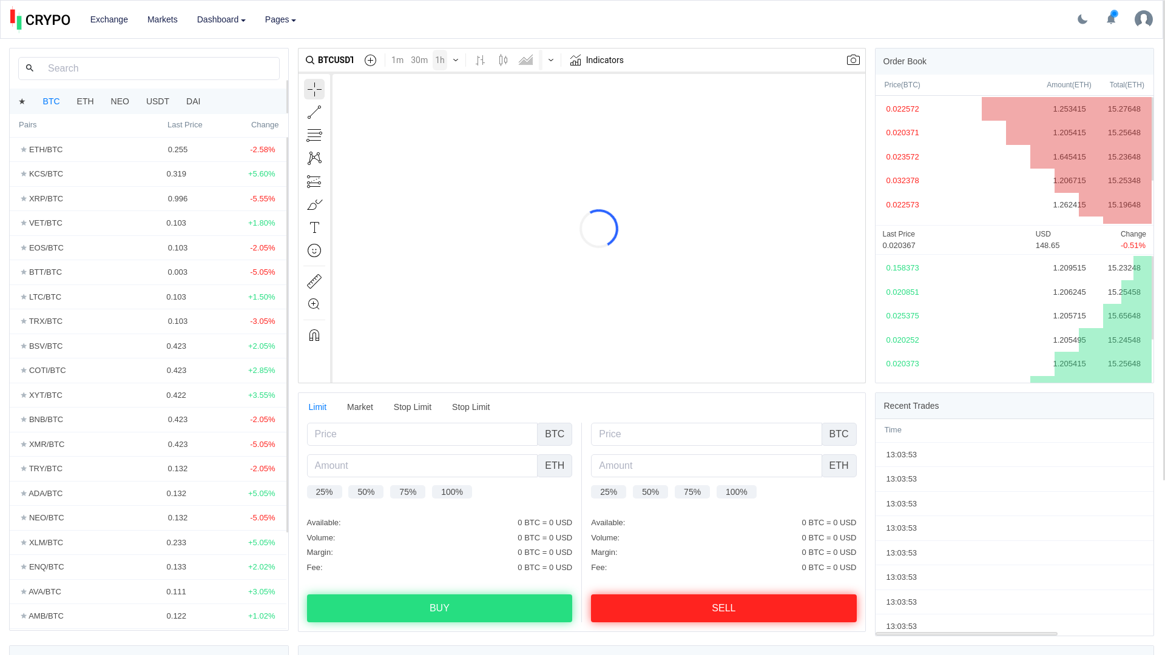Favorite the VET/BTC pair star

pos(24,223)
